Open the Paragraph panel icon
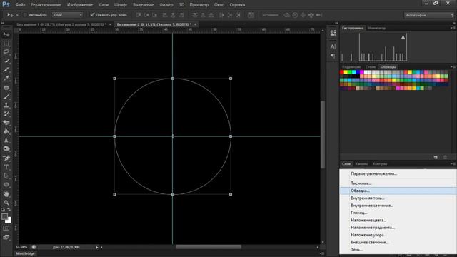Screen dimensions: 457x257 (x=333, y=56)
